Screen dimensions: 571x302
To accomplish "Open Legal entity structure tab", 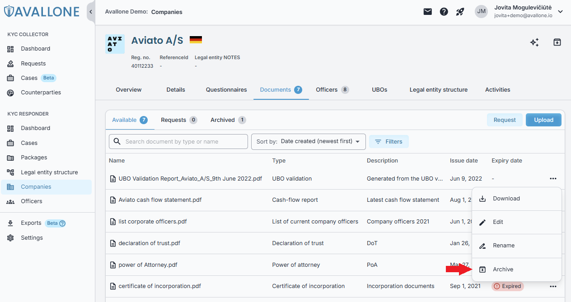I will [x=439, y=90].
